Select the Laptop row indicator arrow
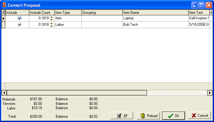The image size is (214, 122). [3, 18]
